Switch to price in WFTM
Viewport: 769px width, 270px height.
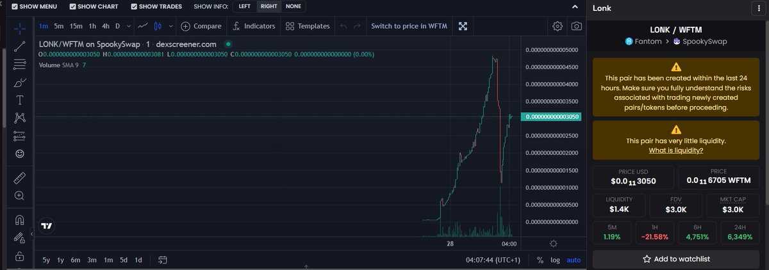pos(409,26)
